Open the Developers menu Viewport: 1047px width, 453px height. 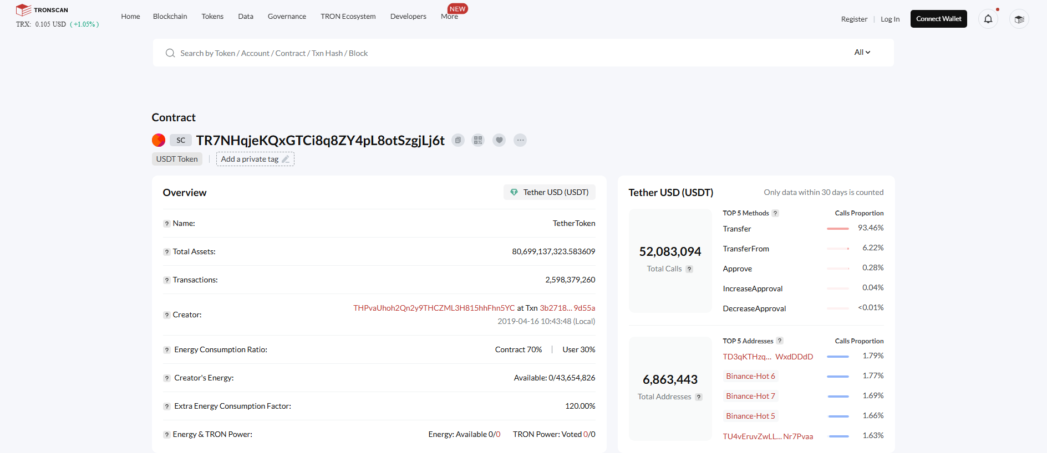click(x=408, y=16)
